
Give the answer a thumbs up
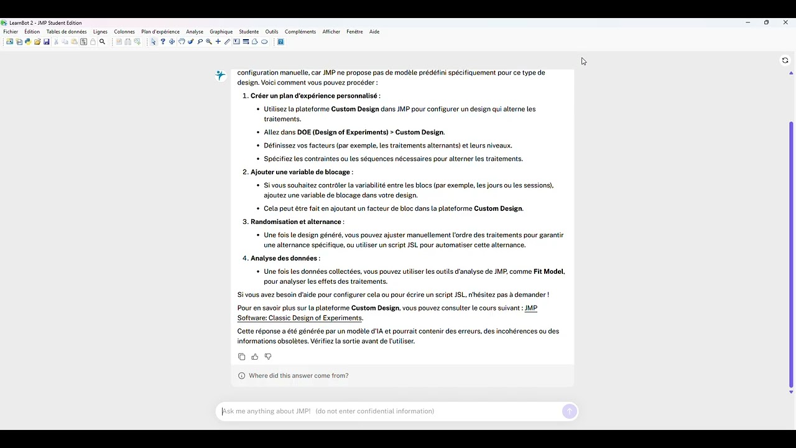[255, 357]
